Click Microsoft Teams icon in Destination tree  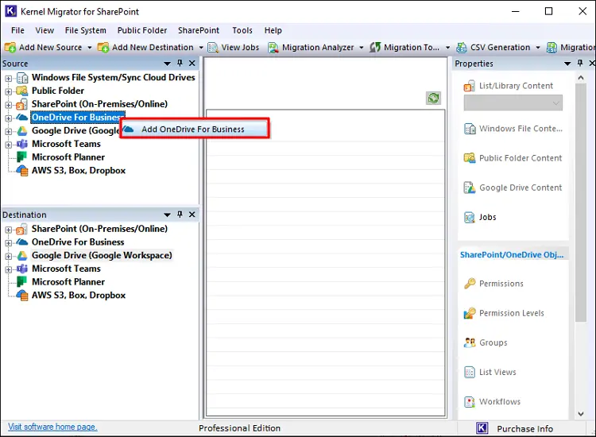(x=22, y=269)
